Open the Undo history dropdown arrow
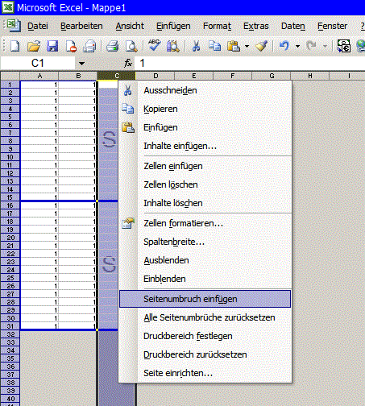The image size is (365, 406). [297, 47]
